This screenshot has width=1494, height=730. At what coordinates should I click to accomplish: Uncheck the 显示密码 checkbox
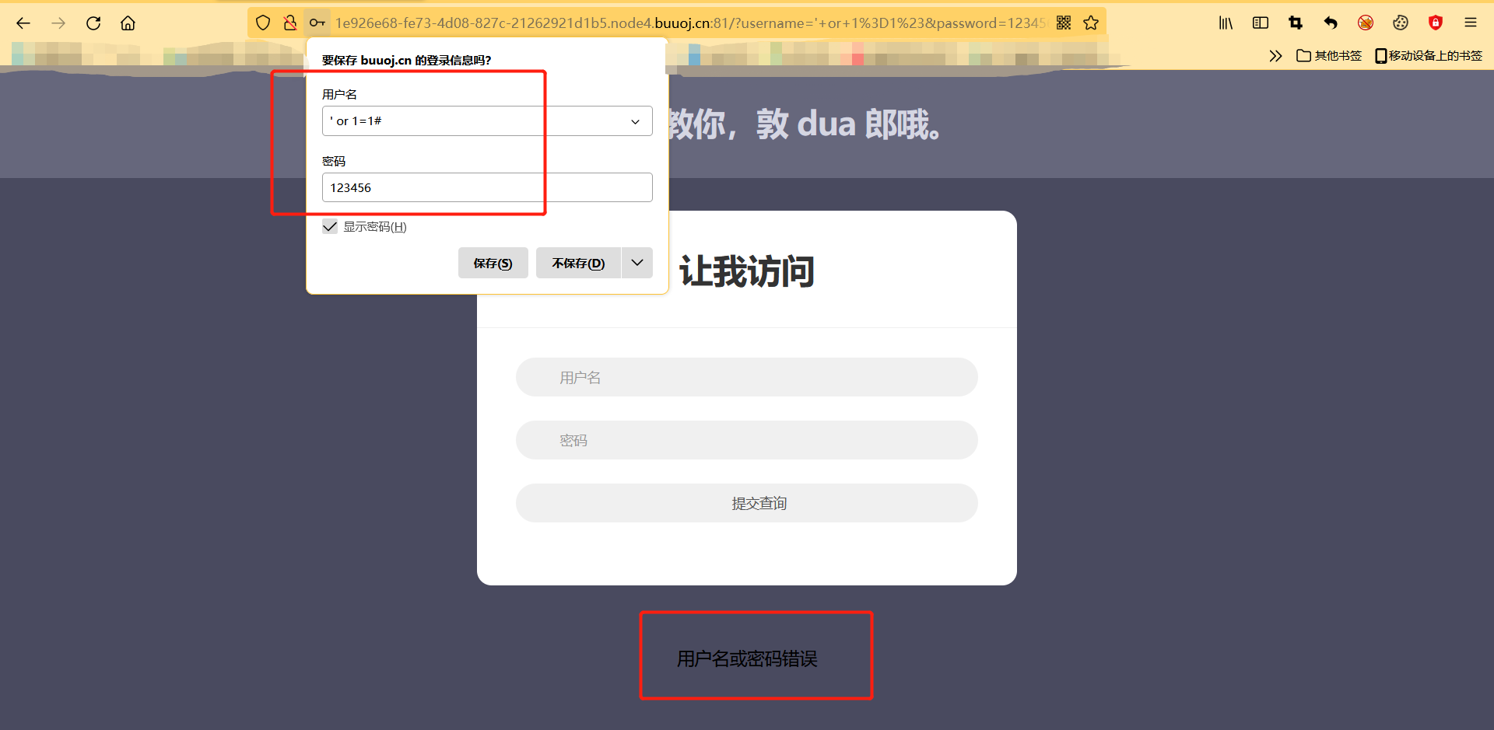pos(329,226)
